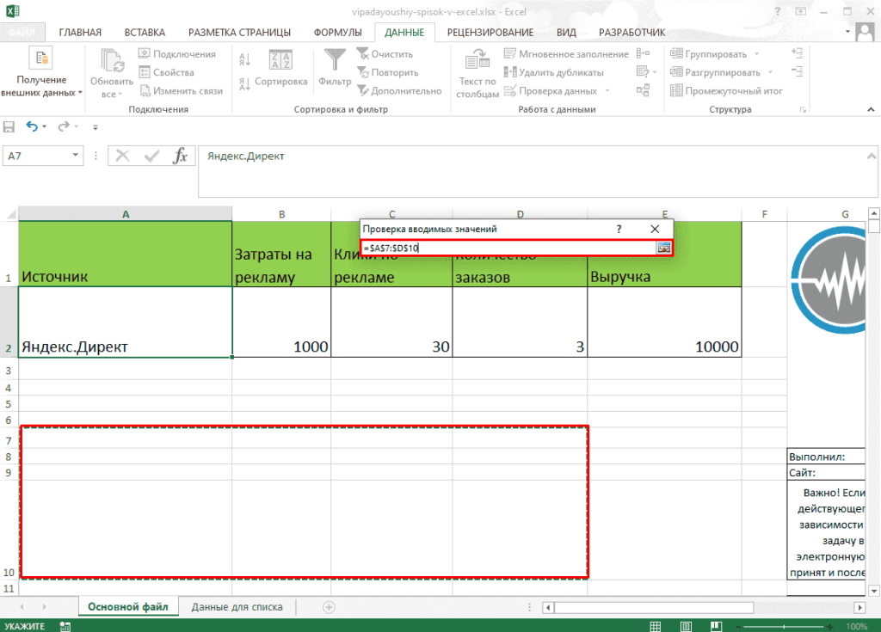Click the Фильтр funnel icon
The width and height of the screenshot is (881, 632).
(x=335, y=60)
